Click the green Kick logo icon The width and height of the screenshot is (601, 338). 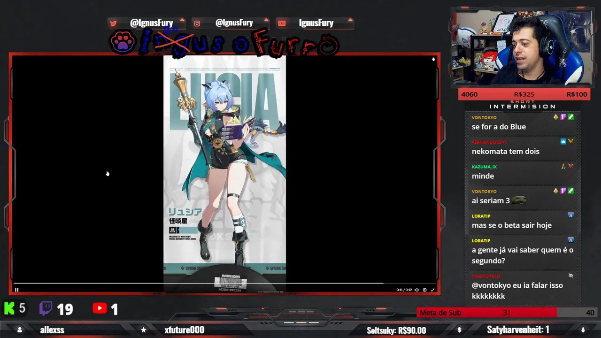click(x=9, y=308)
